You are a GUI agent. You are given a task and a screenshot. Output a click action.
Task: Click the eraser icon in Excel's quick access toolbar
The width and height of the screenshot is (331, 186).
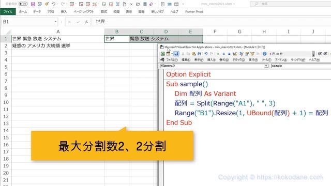click(x=151, y=4)
